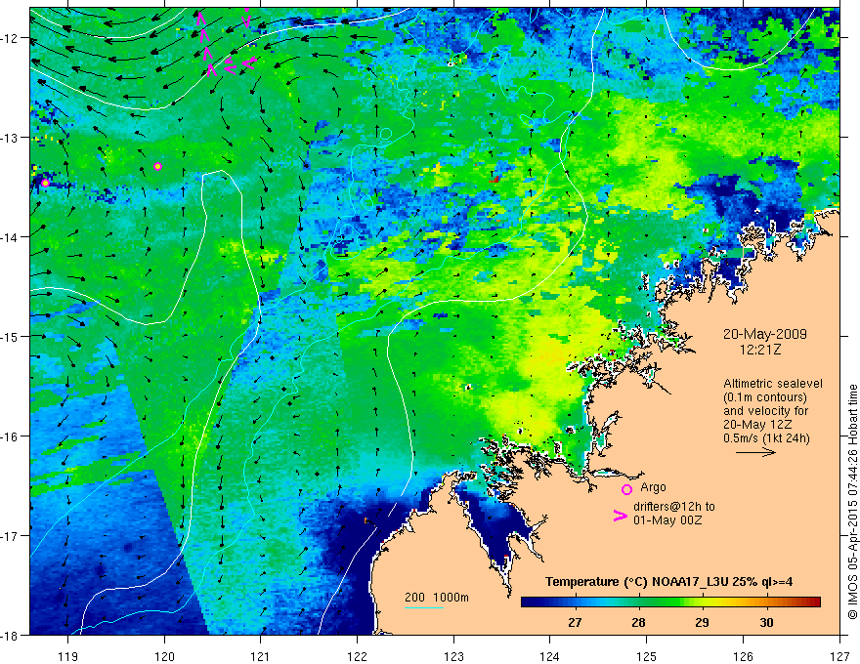
Task: Click the longitude axis label 127
Action: [839, 657]
